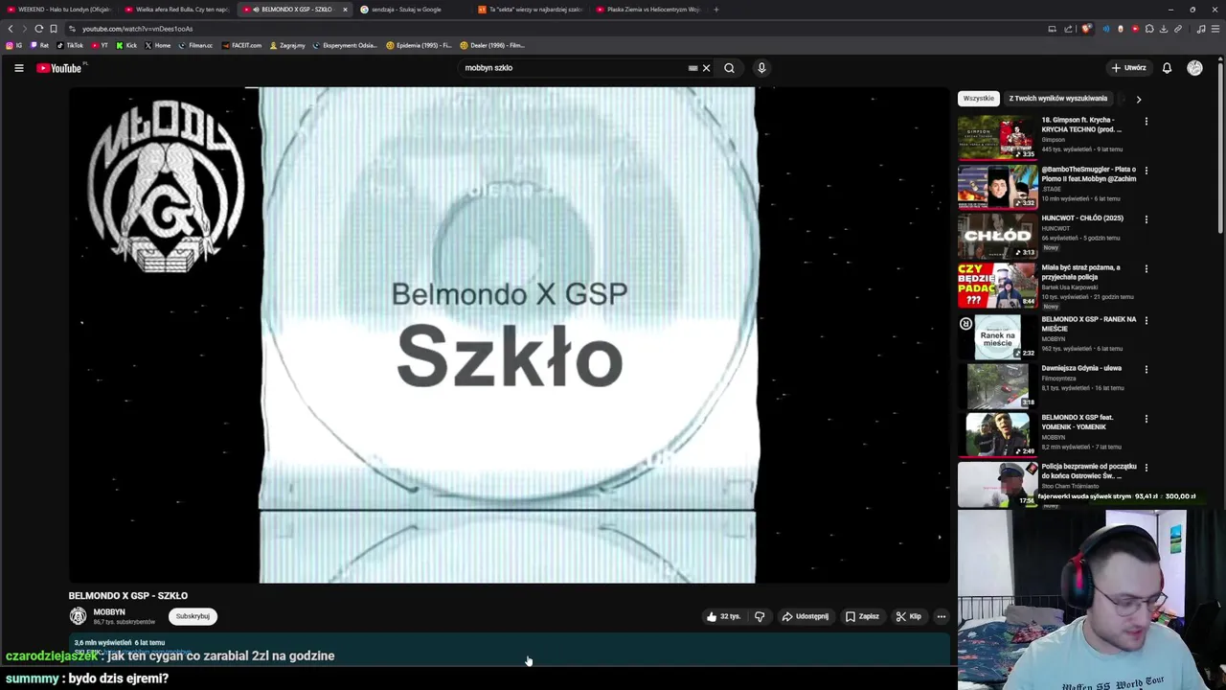1226x690 pixels.
Task: Open options for Miała być straż pożarna video
Action: [1146, 269]
